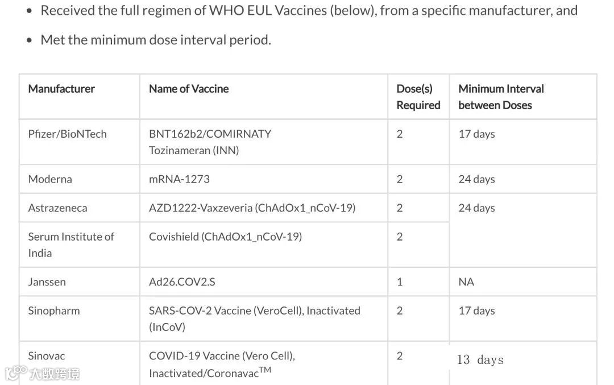Click AZD1222-Vaxzeveria vaccine name

tap(252, 208)
